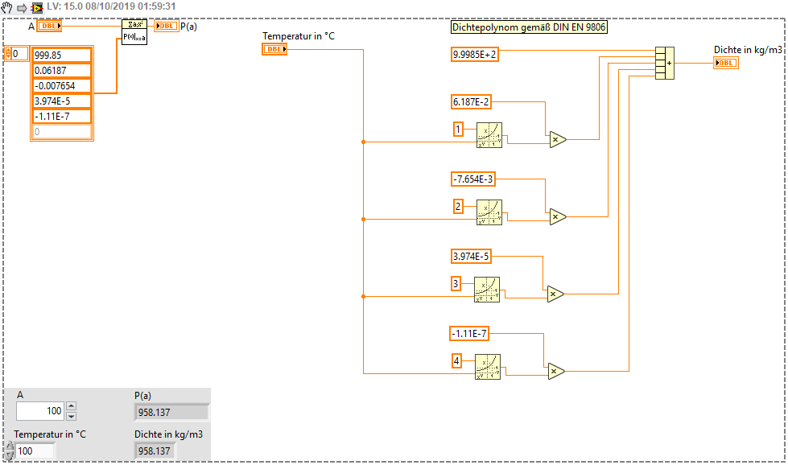Select the exponent constant 4
This screenshot has width=788, height=465.
click(x=456, y=360)
